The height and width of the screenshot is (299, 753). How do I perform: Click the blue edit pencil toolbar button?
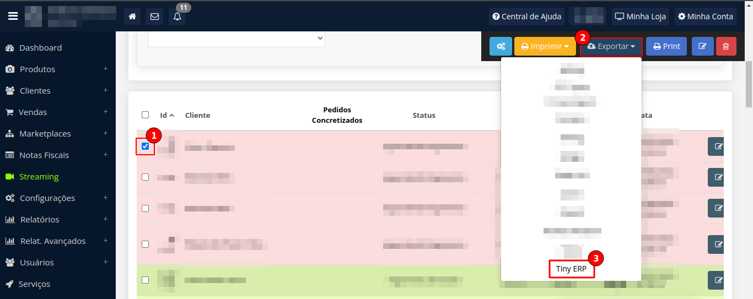pos(702,46)
